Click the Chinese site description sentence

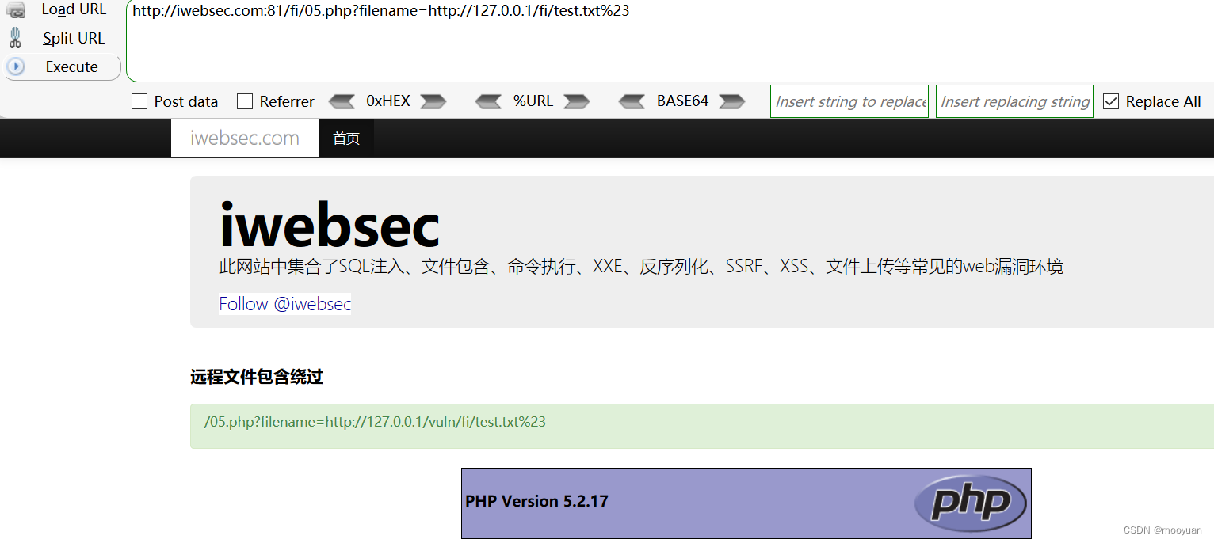point(641,267)
